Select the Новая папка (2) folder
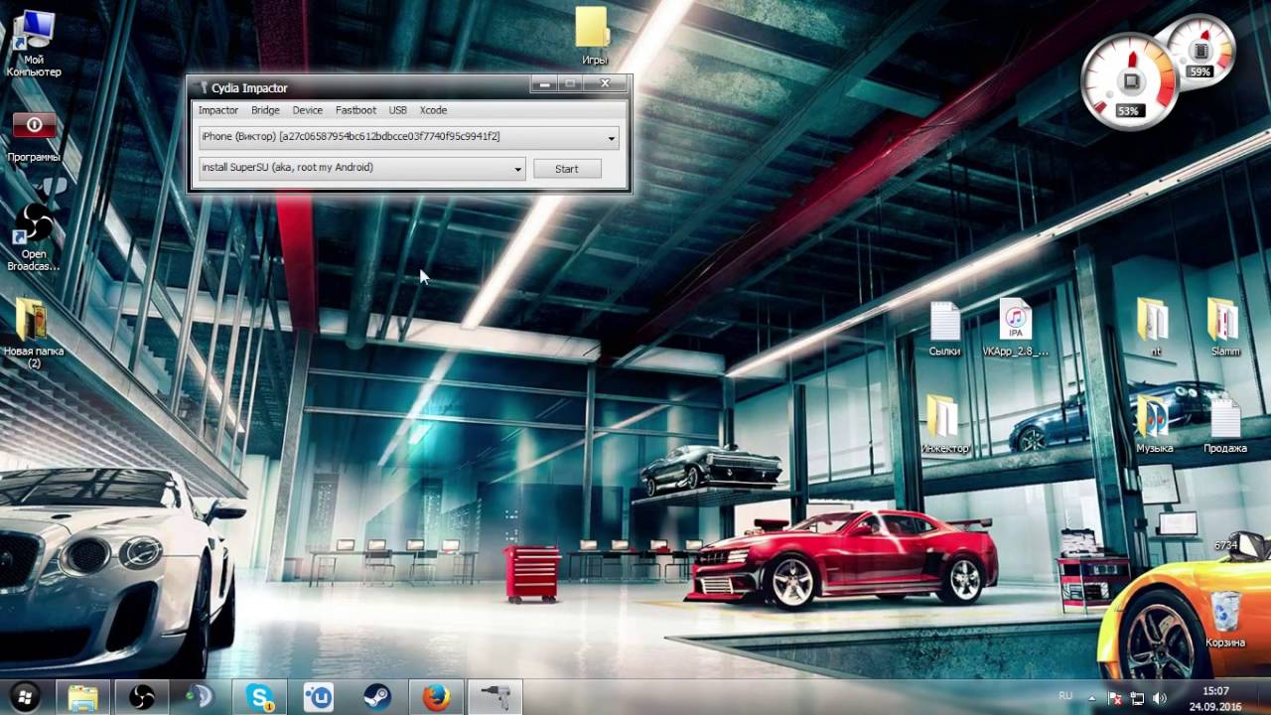Screen dimensions: 1271x715 34,334
